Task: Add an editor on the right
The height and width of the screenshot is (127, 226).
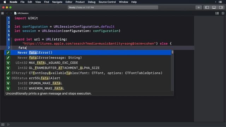Action: (x=223, y=13)
